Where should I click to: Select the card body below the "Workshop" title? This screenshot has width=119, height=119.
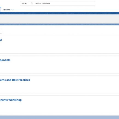point(59,107)
